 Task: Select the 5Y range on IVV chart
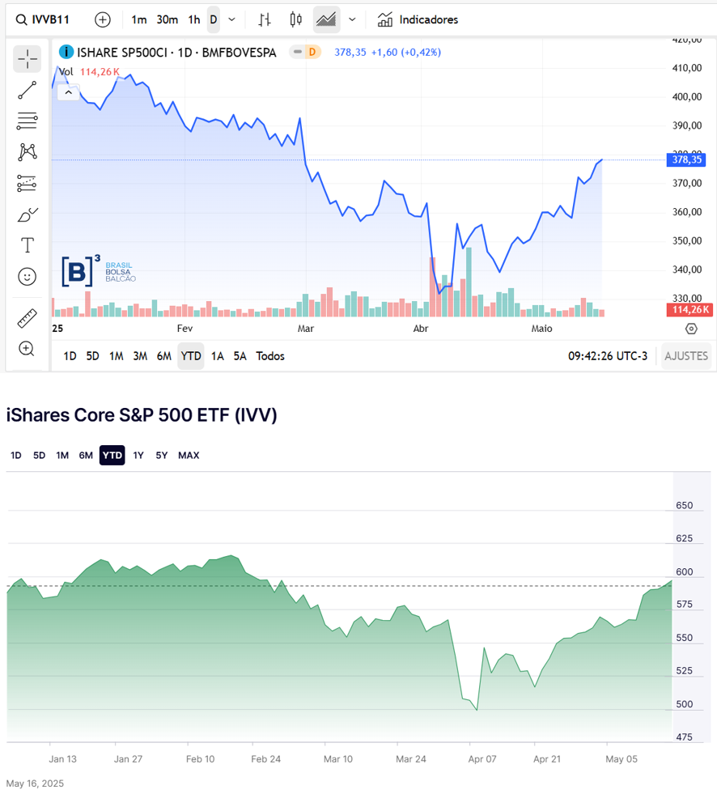point(162,456)
